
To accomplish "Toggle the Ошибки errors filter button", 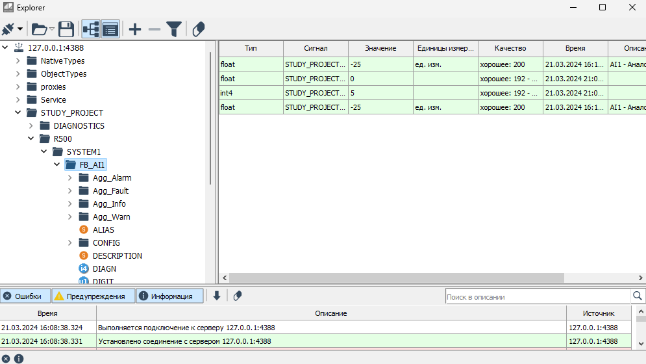I will tap(26, 296).
